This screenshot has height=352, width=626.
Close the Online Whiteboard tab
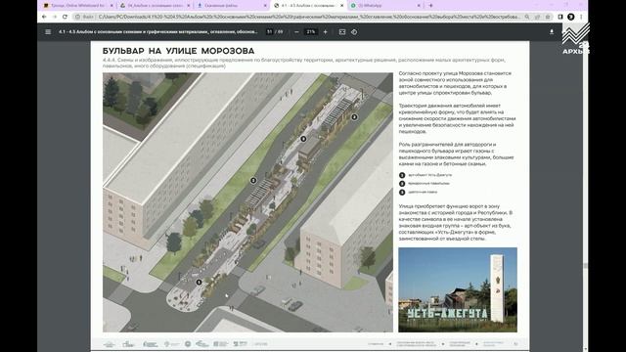(x=112, y=6)
